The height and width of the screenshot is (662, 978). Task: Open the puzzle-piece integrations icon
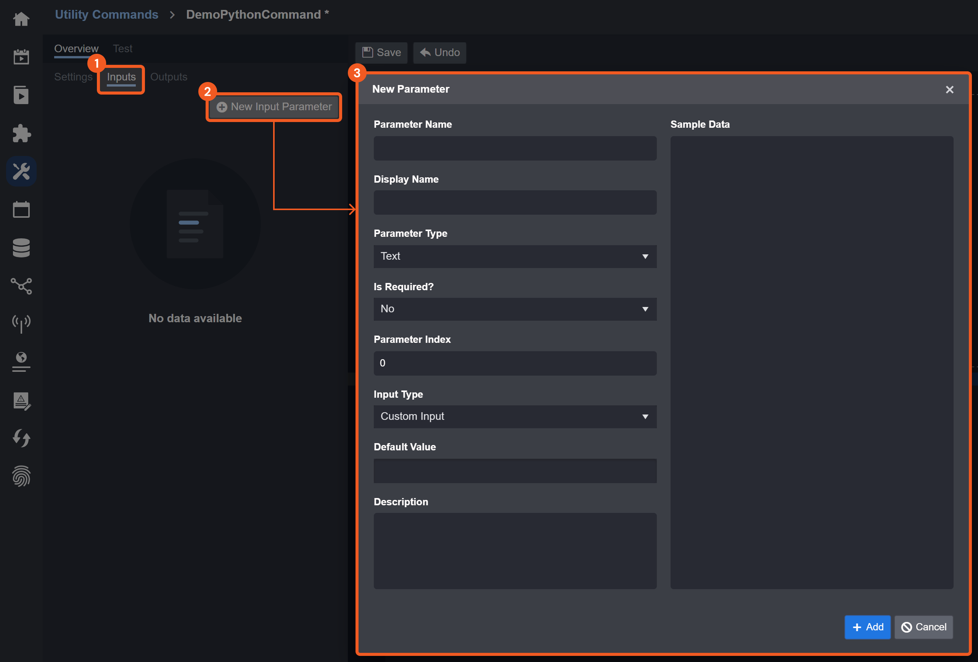coord(21,133)
